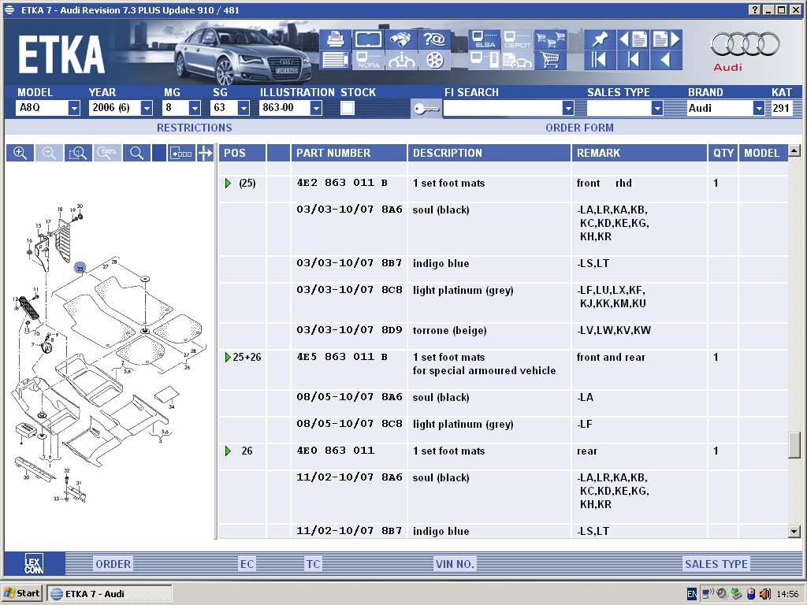Click the REMARK column header
This screenshot has height=605, width=807.
[x=639, y=153]
